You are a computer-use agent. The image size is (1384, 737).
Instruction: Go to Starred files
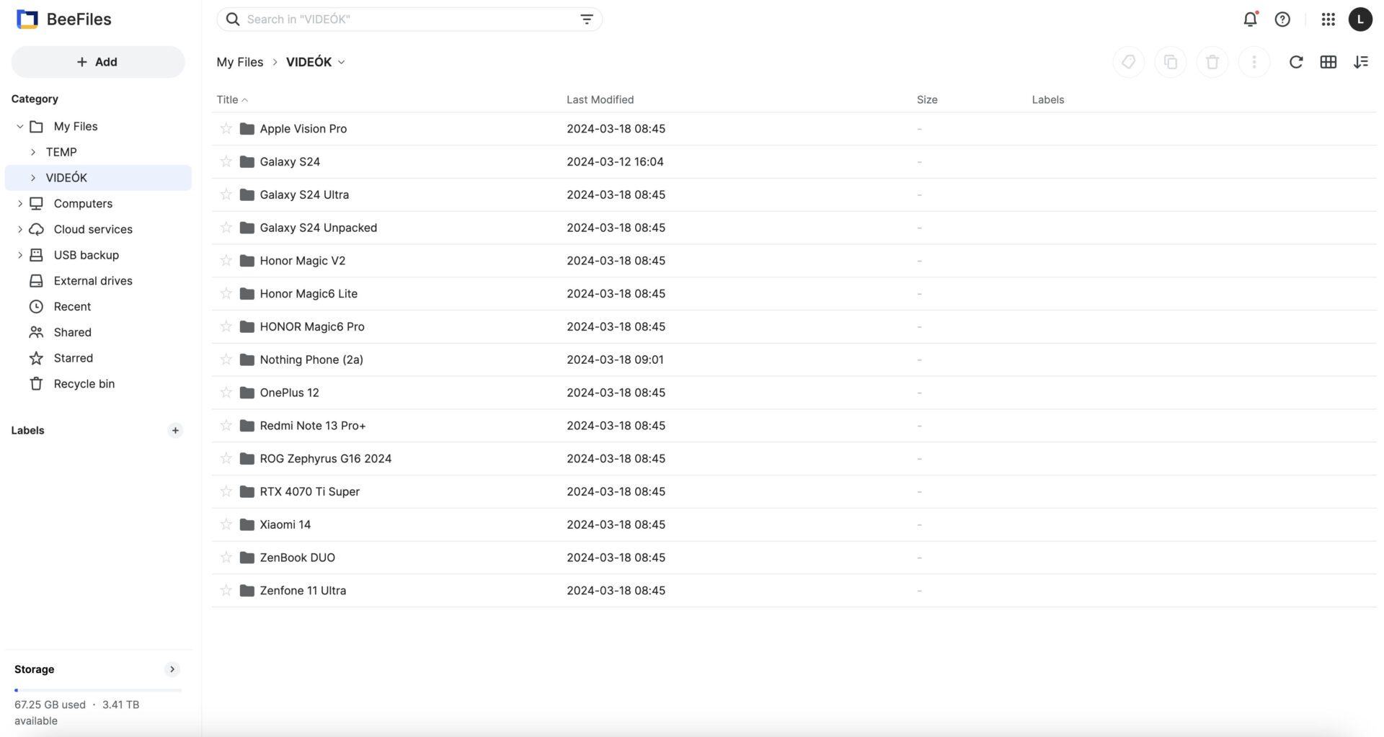pyautogui.click(x=73, y=358)
